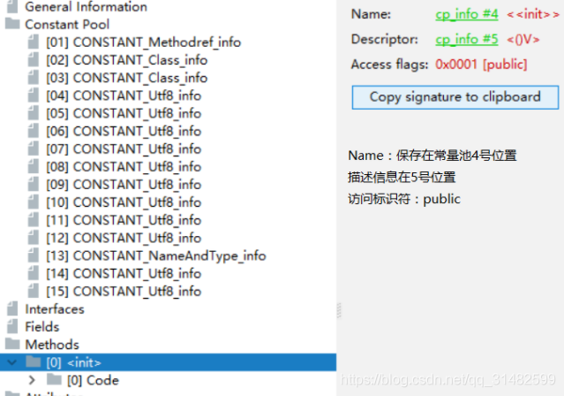Open the [15] CONSTANT_Utf8_info entry

123,291
